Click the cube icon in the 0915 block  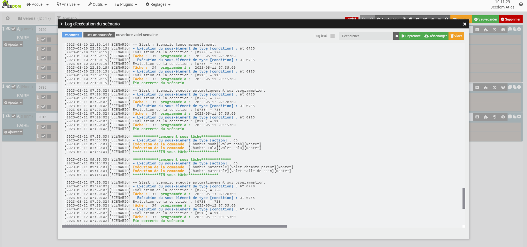[503, 117]
